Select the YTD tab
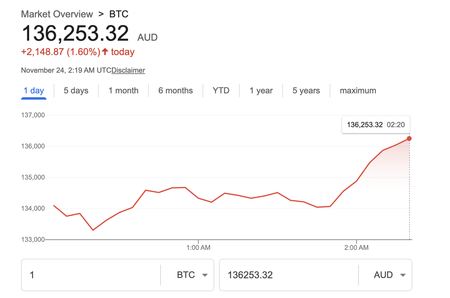 [221, 91]
